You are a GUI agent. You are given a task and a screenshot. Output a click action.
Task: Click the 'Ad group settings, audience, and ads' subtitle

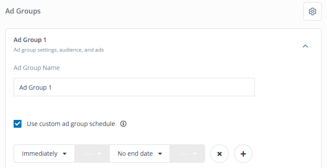(x=59, y=50)
